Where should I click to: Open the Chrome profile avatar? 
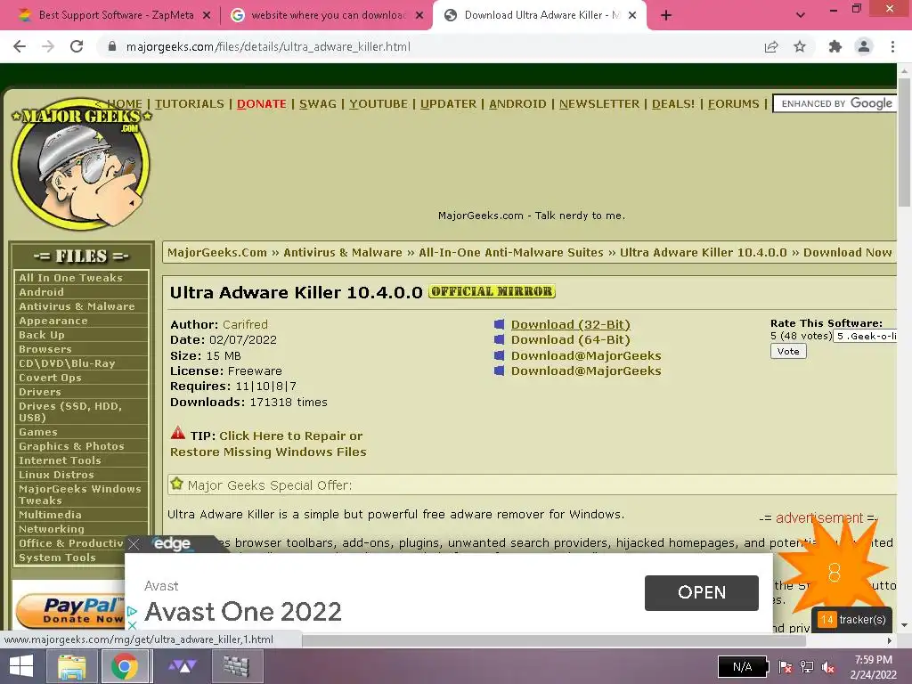864,46
